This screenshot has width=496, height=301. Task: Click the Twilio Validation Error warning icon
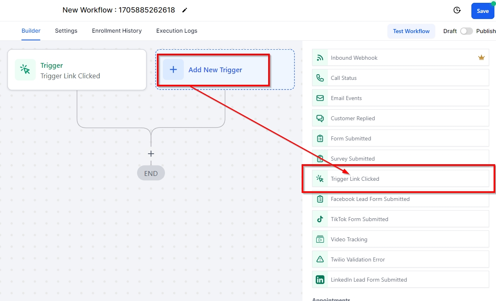coord(320,259)
